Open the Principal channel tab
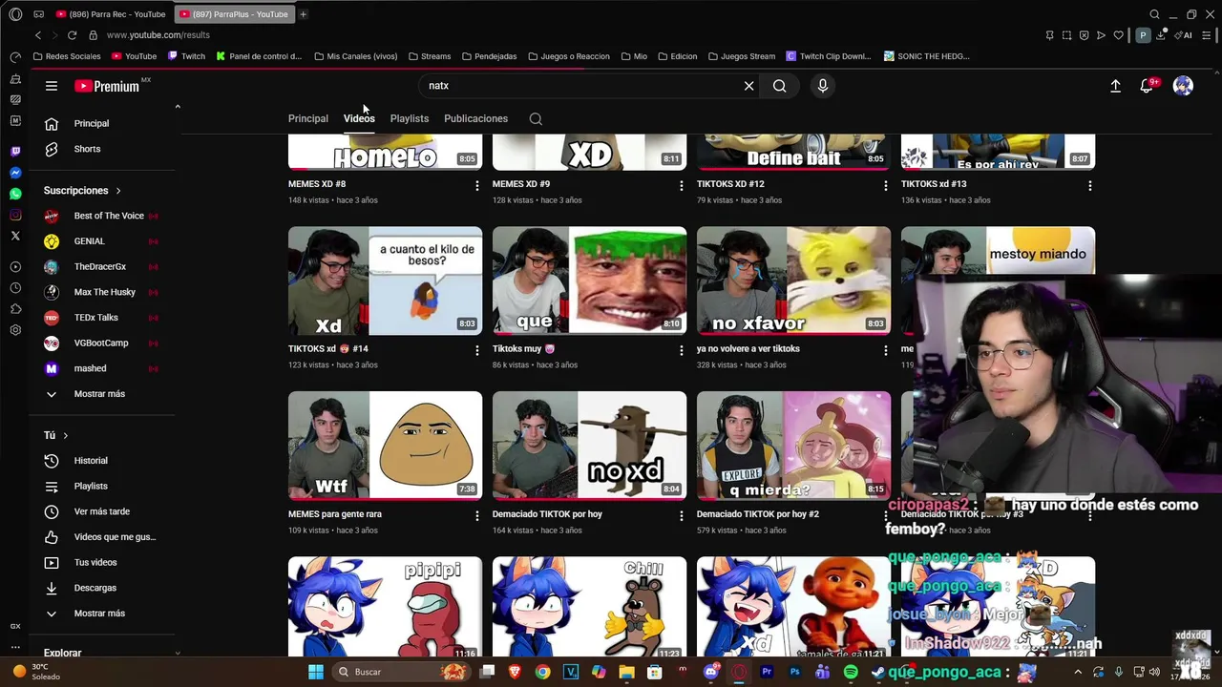1222x687 pixels. click(x=308, y=118)
